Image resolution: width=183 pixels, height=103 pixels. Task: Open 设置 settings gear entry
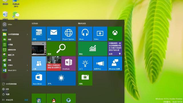coord(6,89)
